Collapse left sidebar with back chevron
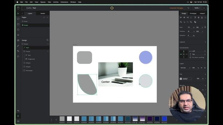The image size is (223, 125). [x=22, y=14]
